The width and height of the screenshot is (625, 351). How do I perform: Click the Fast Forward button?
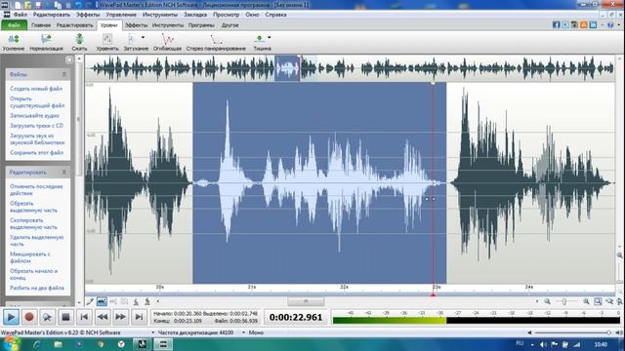(121, 317)
